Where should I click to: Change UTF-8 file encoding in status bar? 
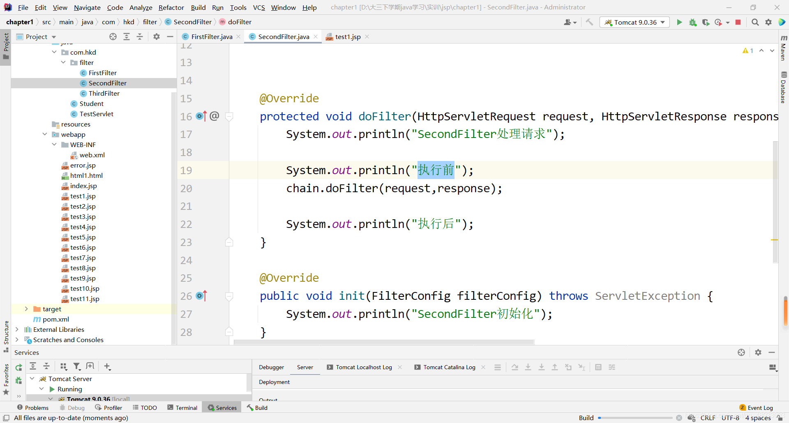click(x=730, y=418)
